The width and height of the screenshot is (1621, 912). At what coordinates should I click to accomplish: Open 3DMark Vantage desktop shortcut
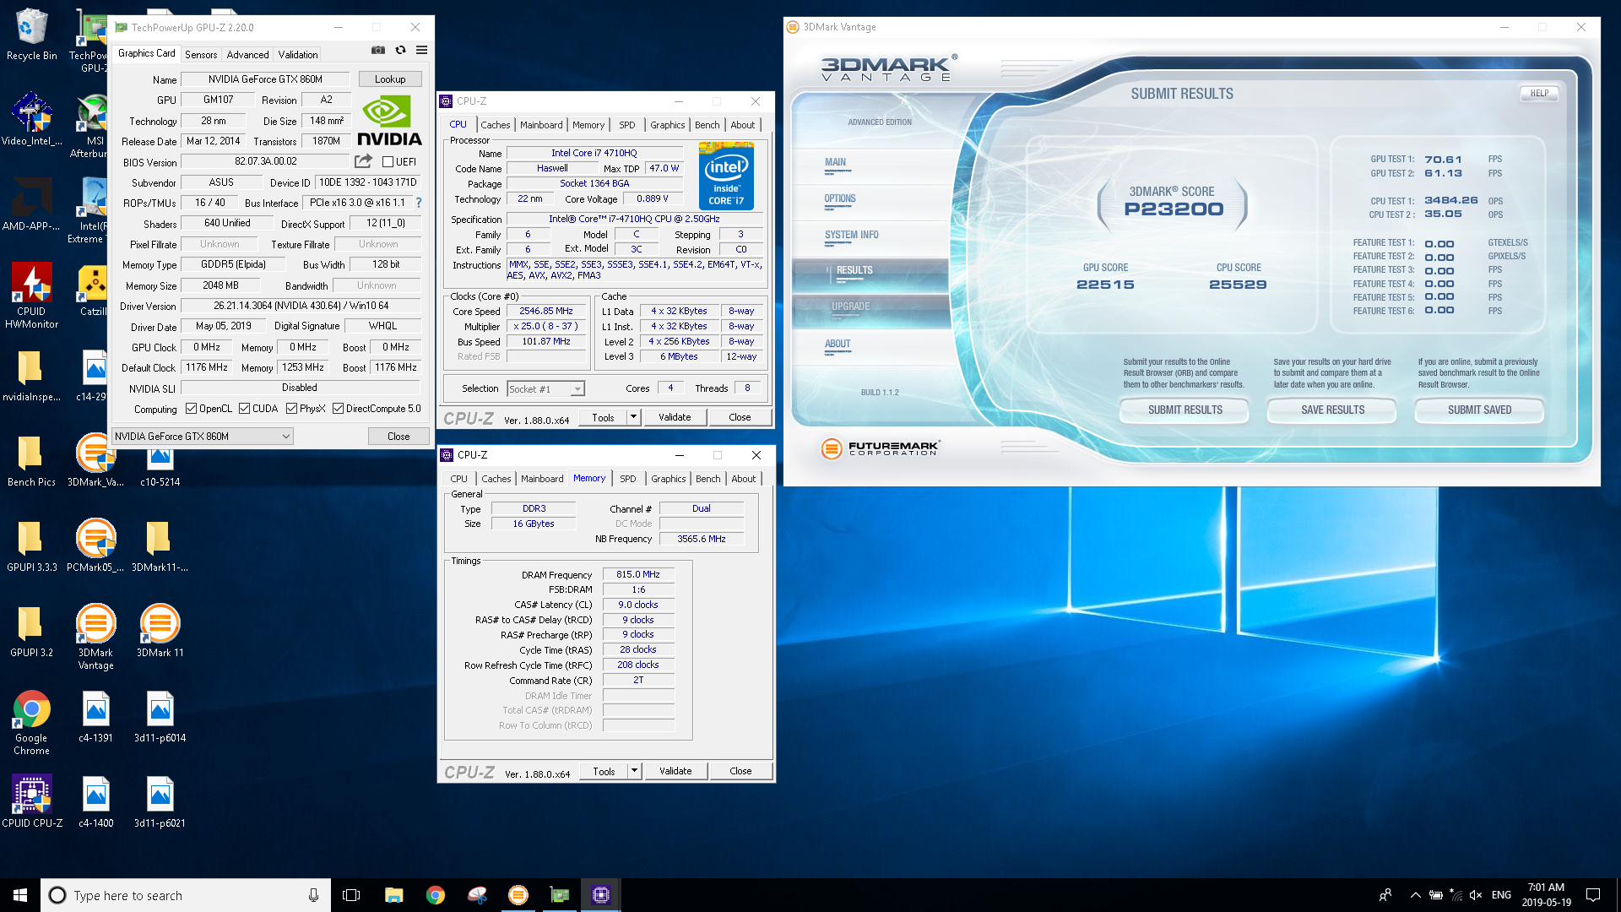coord(95,635)
